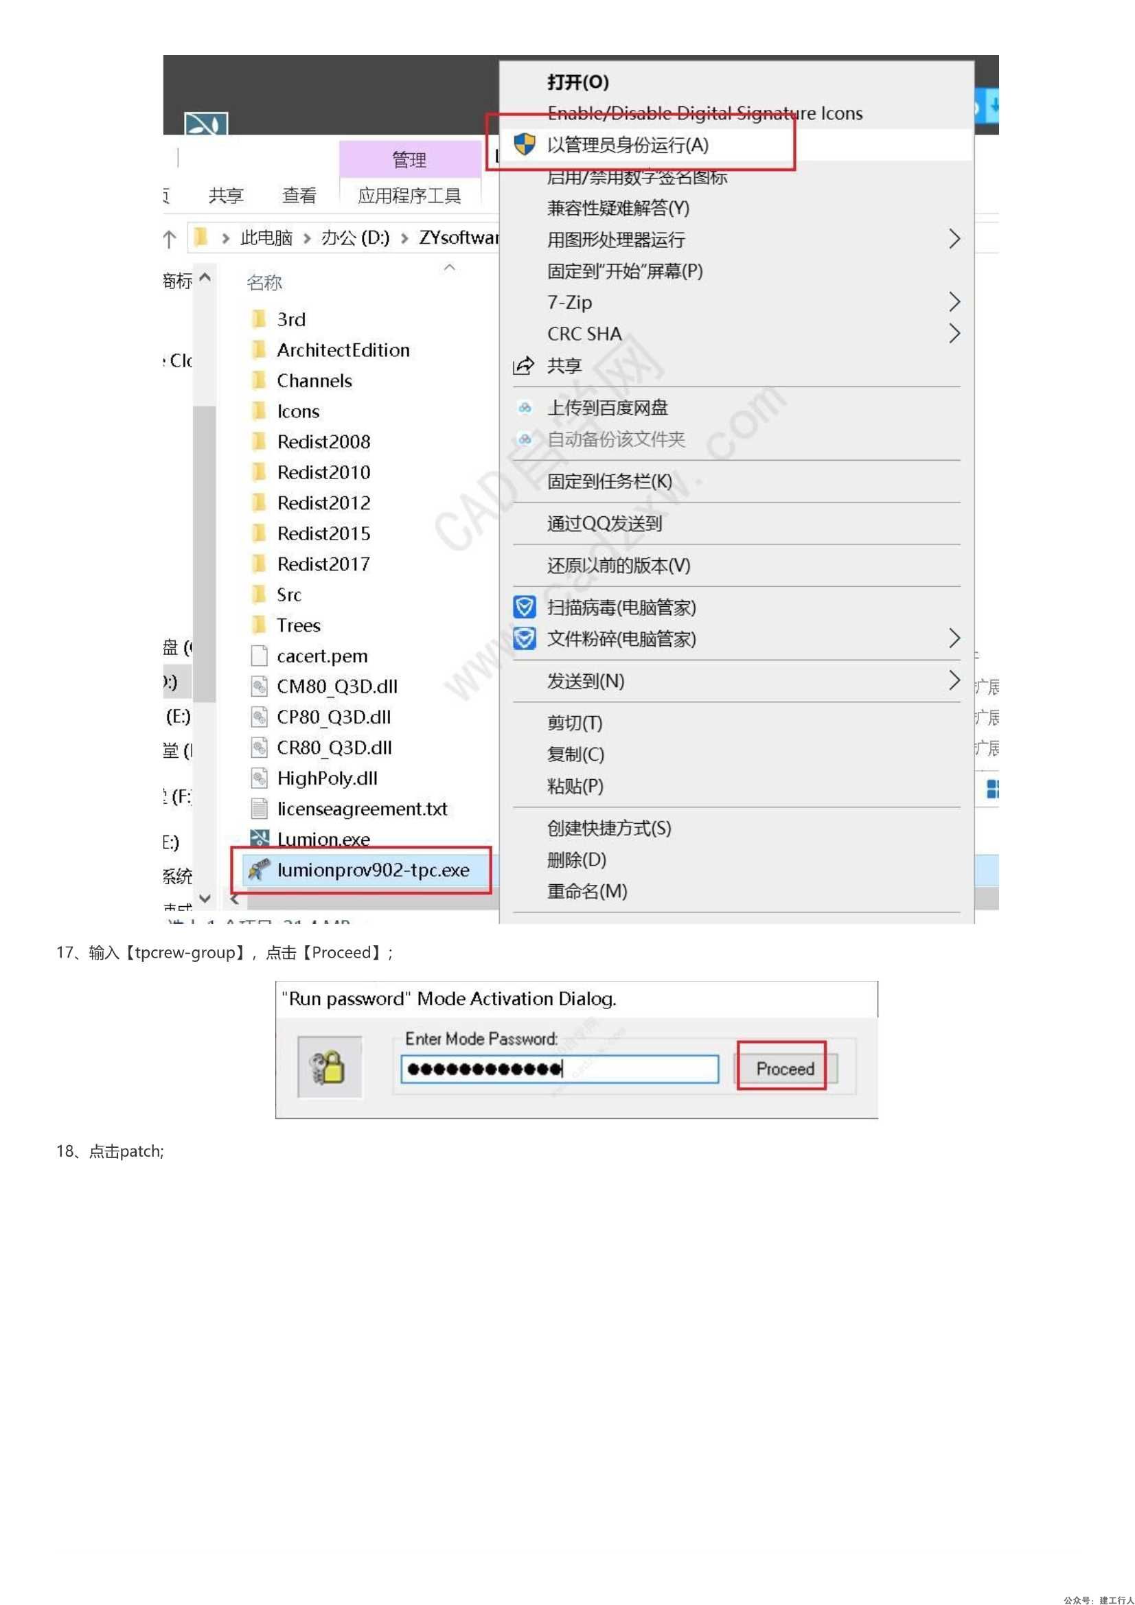The width and height of the screenshot is (1135, 1605).
Task: Select 删除(D) in the context menu
Action: (x=576, y=859)
